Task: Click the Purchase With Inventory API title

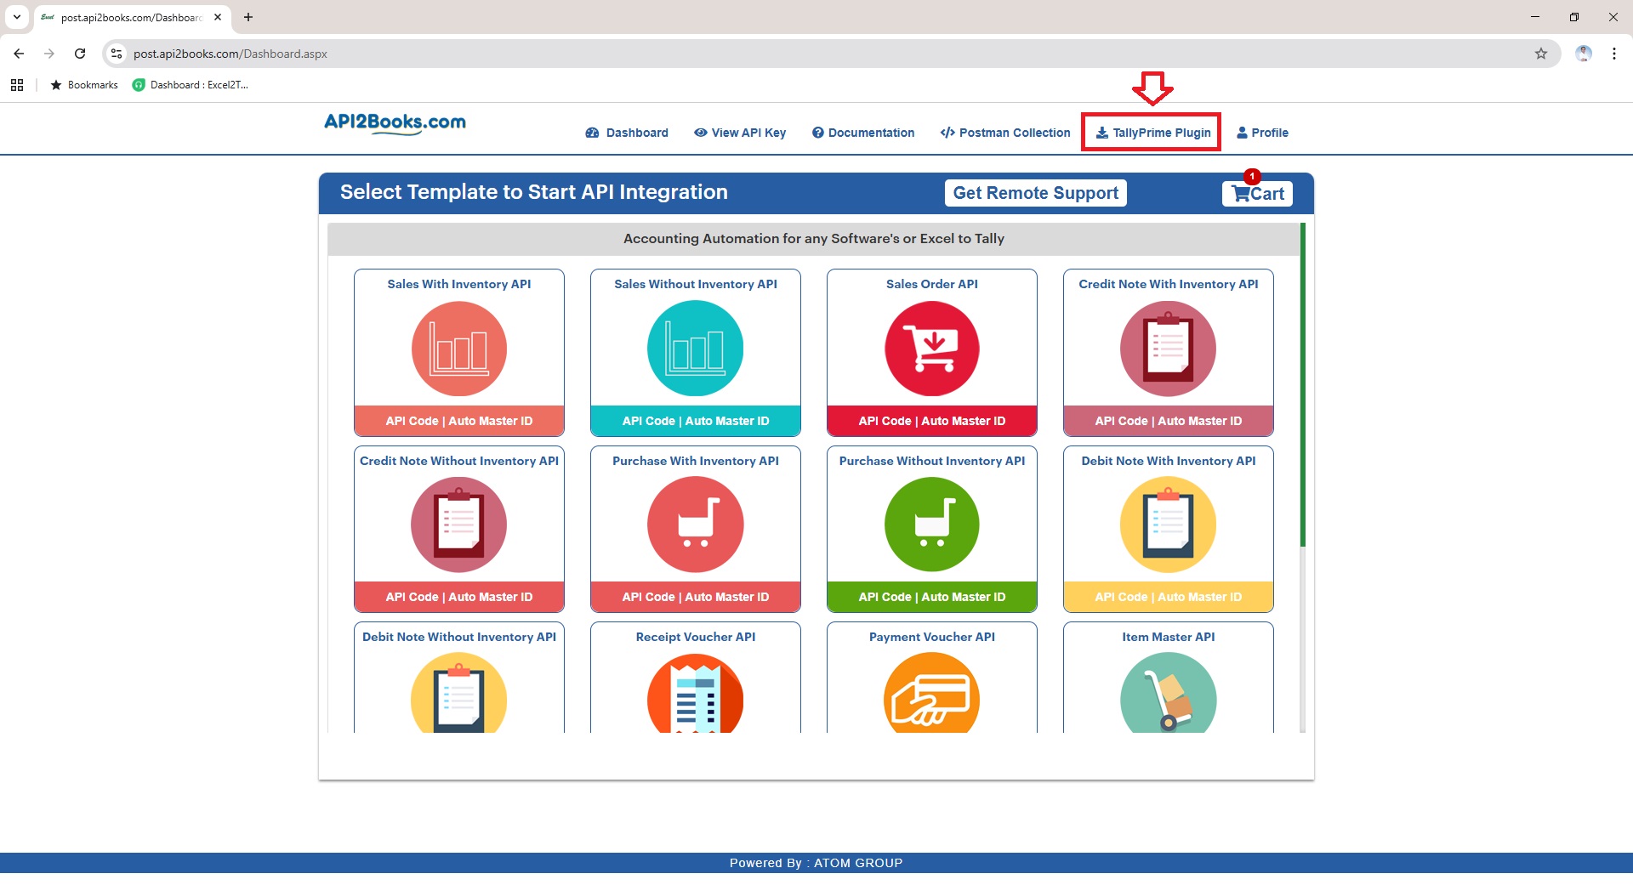Action: (x=696, y=461)
